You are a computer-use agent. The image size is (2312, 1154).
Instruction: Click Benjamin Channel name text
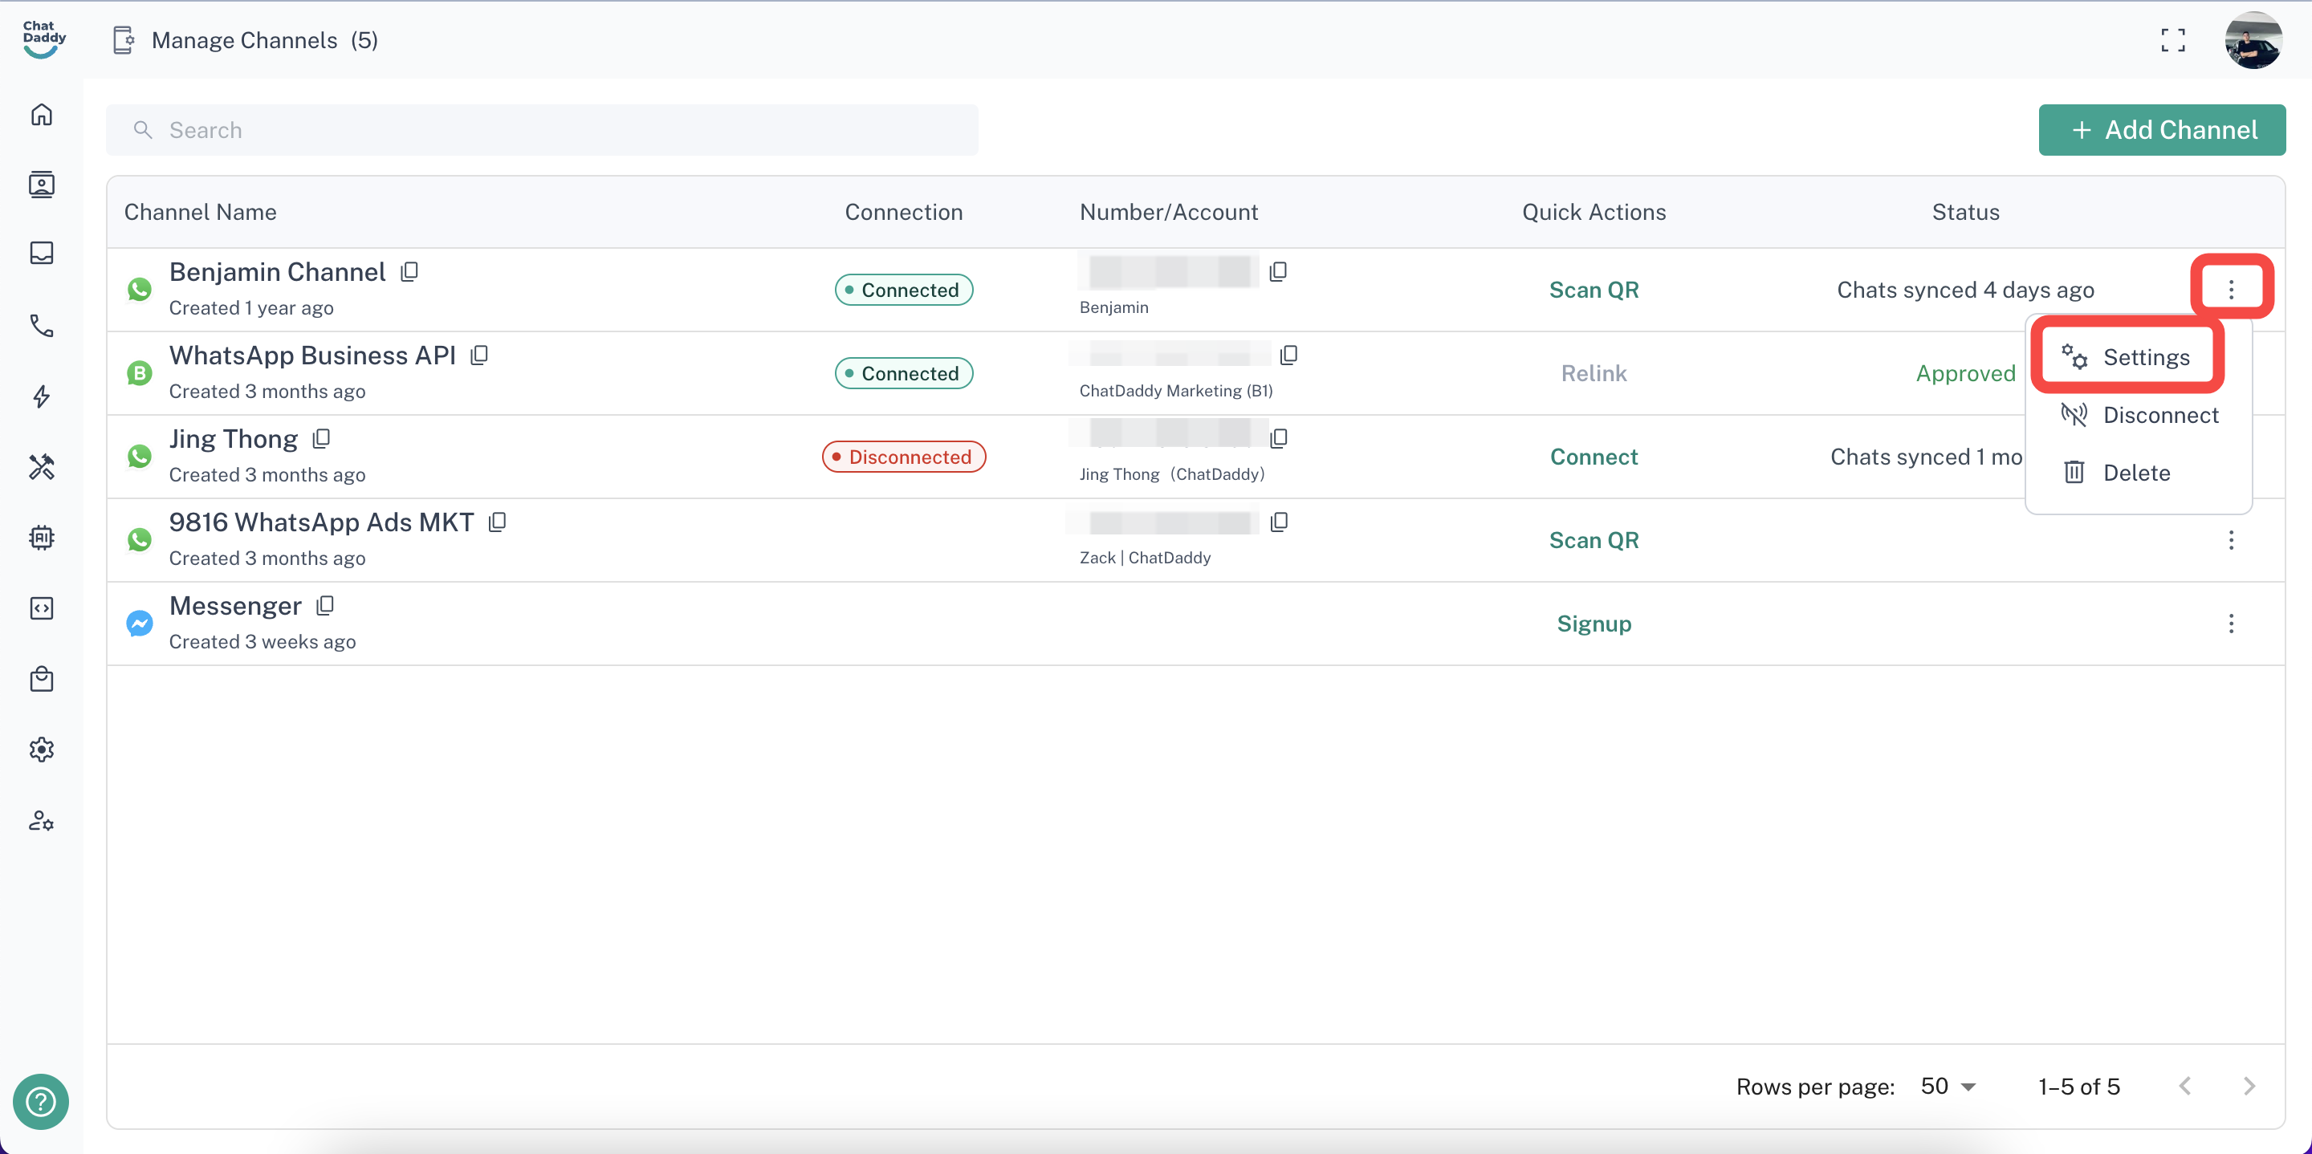277,271
